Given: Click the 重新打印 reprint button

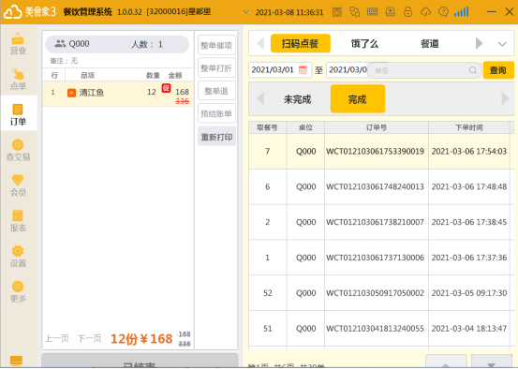Looking at the screenshot, I should coord(216,137).
